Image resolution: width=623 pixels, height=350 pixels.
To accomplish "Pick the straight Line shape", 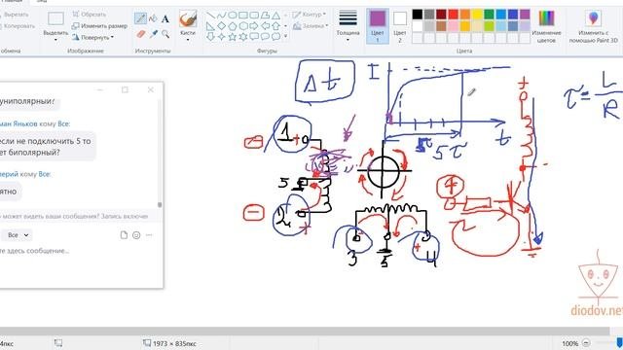I will click(x=210, y=16).
